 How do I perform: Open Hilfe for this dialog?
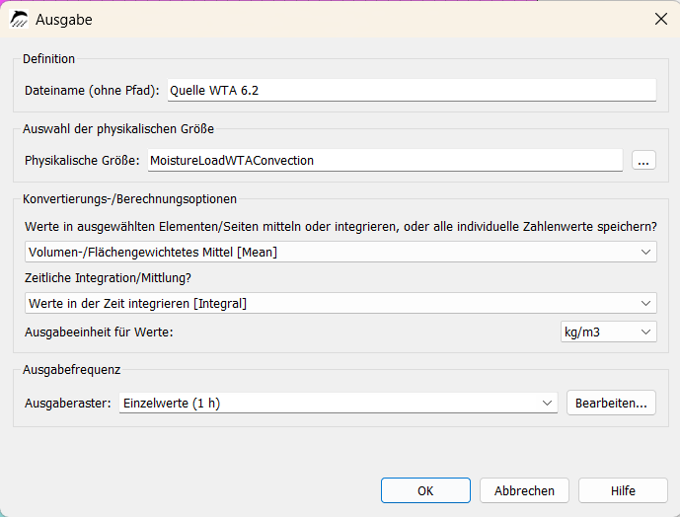tap(623, 490)
